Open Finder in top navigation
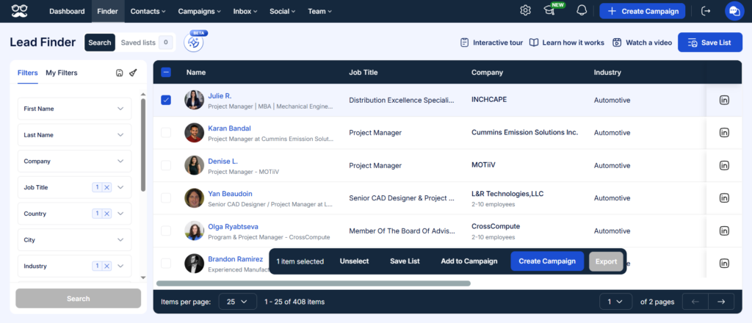Screen dimensions: 752x323 [x=107, y=11]
